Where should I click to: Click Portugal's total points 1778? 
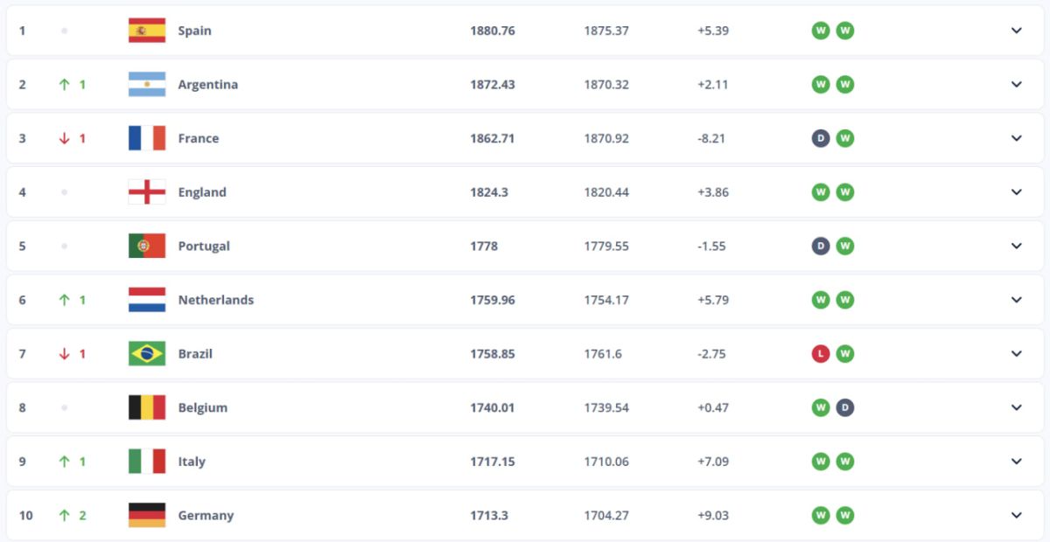pos(484,246)
